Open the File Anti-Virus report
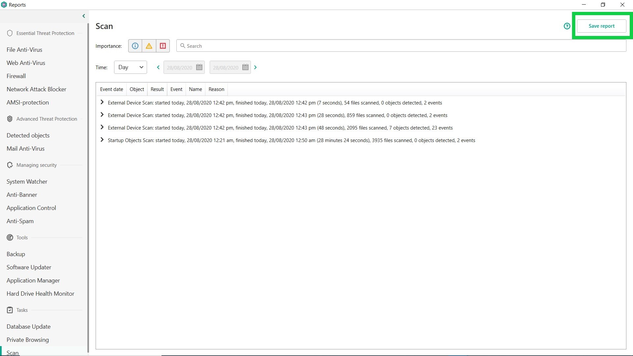 (x=24, y=50)
